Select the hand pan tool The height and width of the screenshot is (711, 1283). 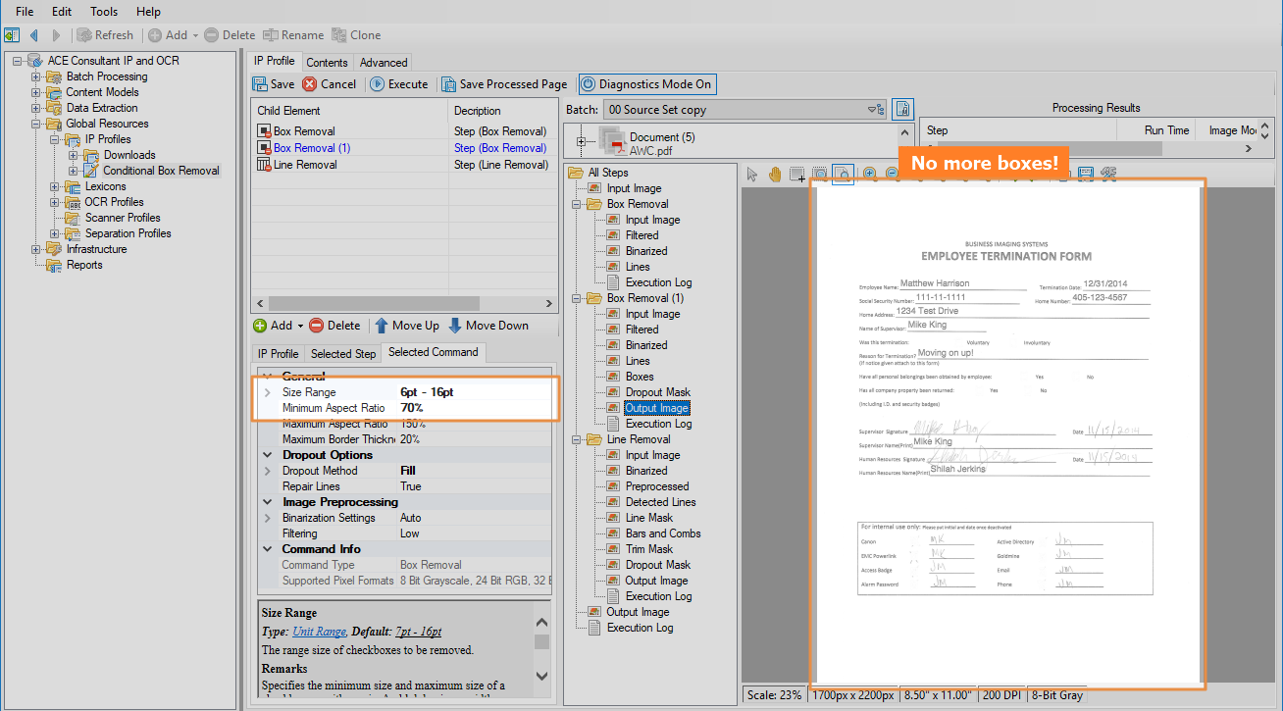(x=774, y=175)
